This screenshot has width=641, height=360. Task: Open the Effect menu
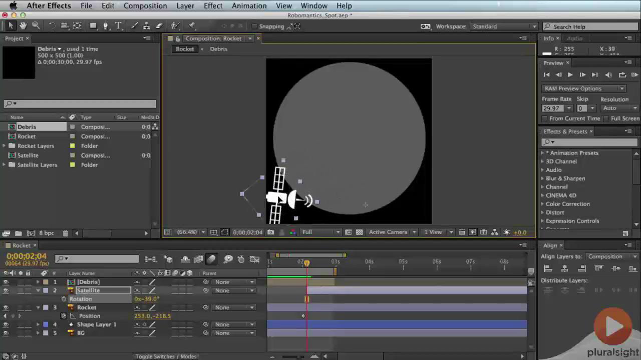(213, 5)
